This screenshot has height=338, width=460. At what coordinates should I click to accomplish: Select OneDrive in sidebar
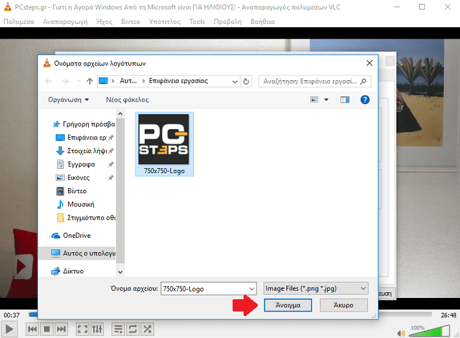(x=71, y=236)
